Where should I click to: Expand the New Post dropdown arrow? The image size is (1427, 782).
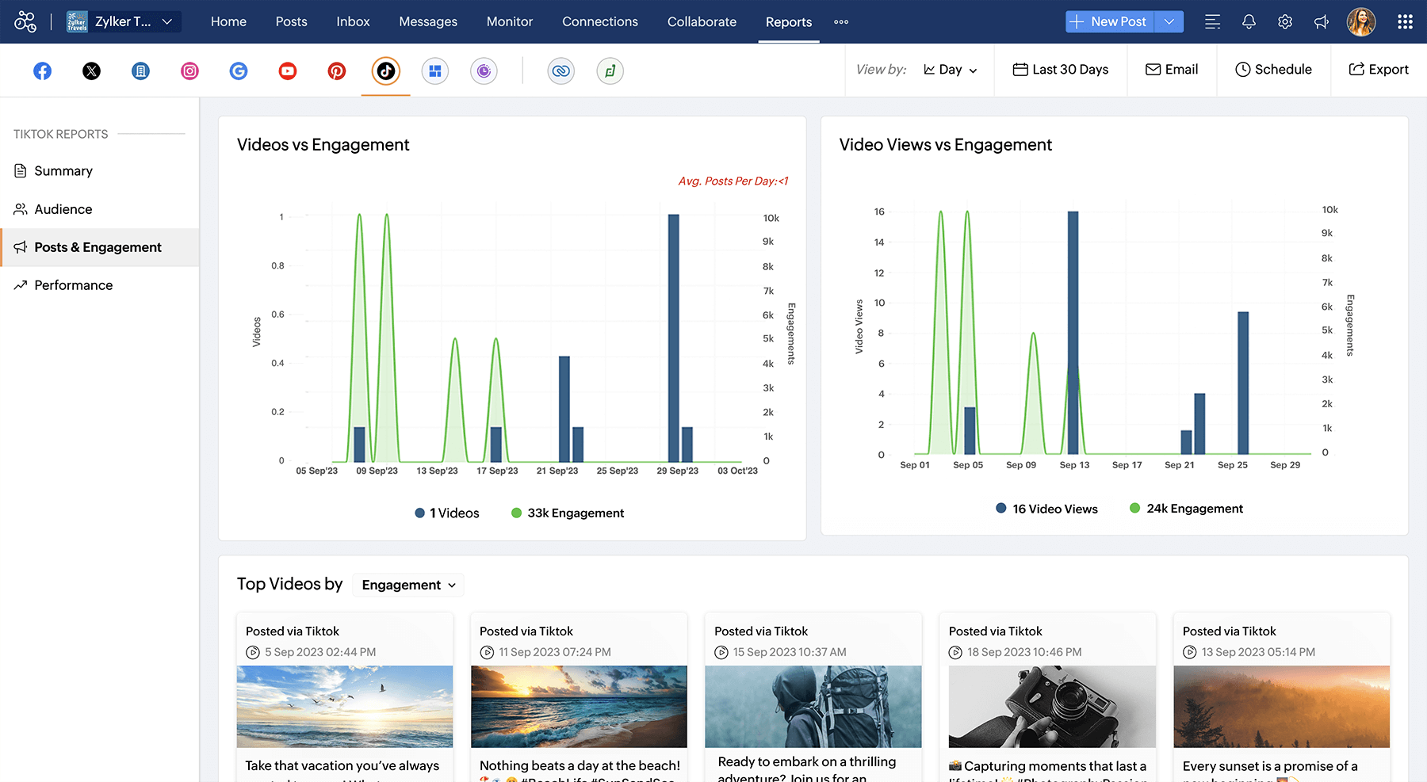[x=1169, y=22]
